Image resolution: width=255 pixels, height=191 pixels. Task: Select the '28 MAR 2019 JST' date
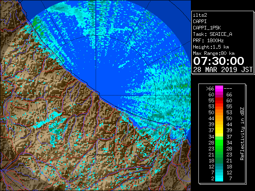pos(223,70)
